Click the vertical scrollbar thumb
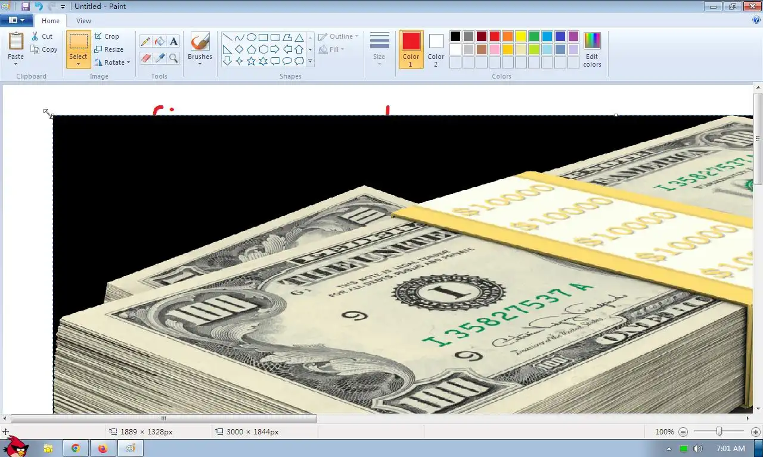Viewport: 763px width, 457px height. click(x=758, y=139)
